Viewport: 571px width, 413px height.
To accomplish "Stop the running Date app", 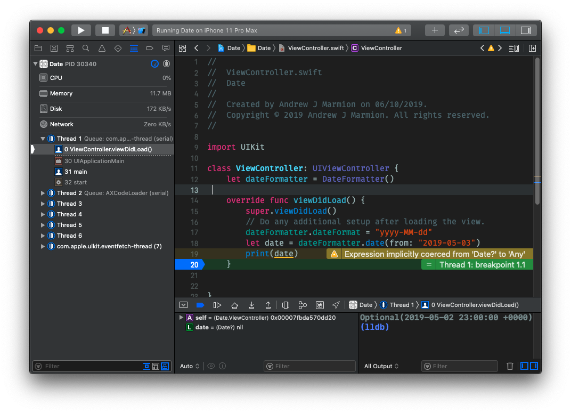I will [105, 30].
